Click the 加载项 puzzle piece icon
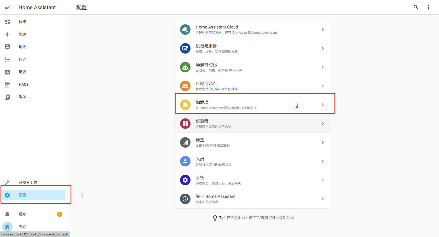 pos(185,105)
